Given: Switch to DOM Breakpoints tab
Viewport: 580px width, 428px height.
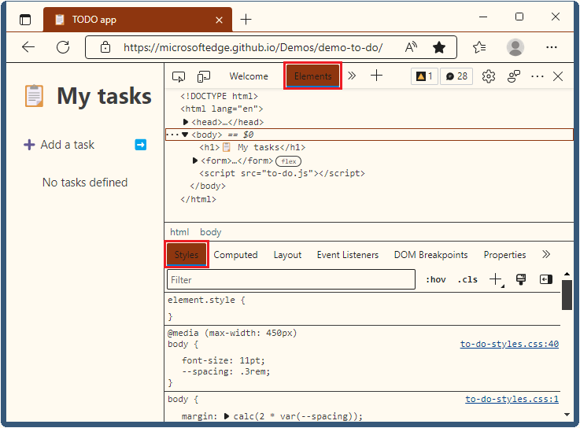Looking at the screenshot, I should (430, 255).
